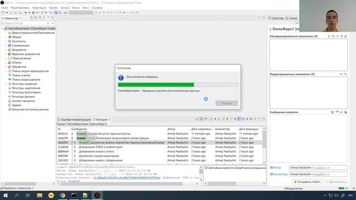Open the parent commit hash link
Image resolution: width=356 pixels, height=200 pixels.
tap(127, 178)
